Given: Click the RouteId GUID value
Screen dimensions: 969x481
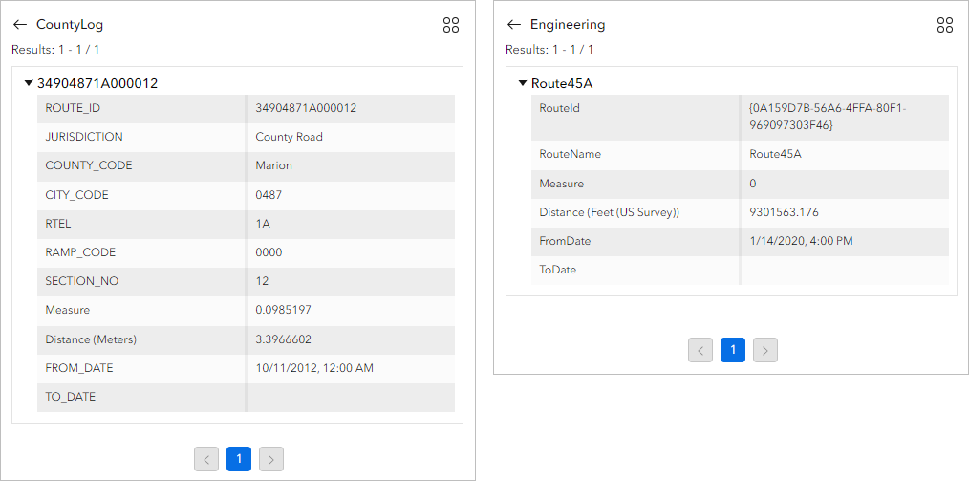Looking at the screenshot, I should 827,117.
